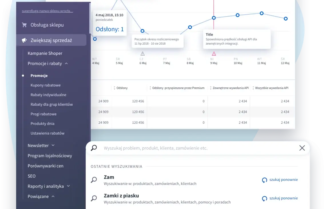
Task: Click the 5 Maj axis label
Action: tap(119, 63)
